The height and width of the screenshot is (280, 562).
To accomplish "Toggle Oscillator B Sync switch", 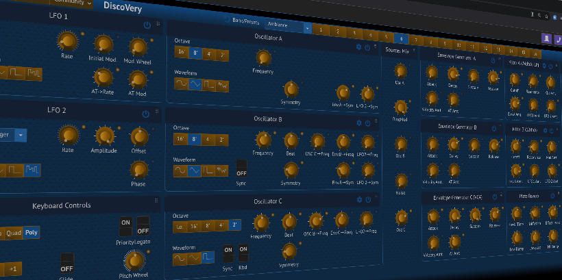I will [x=241, y=168].
